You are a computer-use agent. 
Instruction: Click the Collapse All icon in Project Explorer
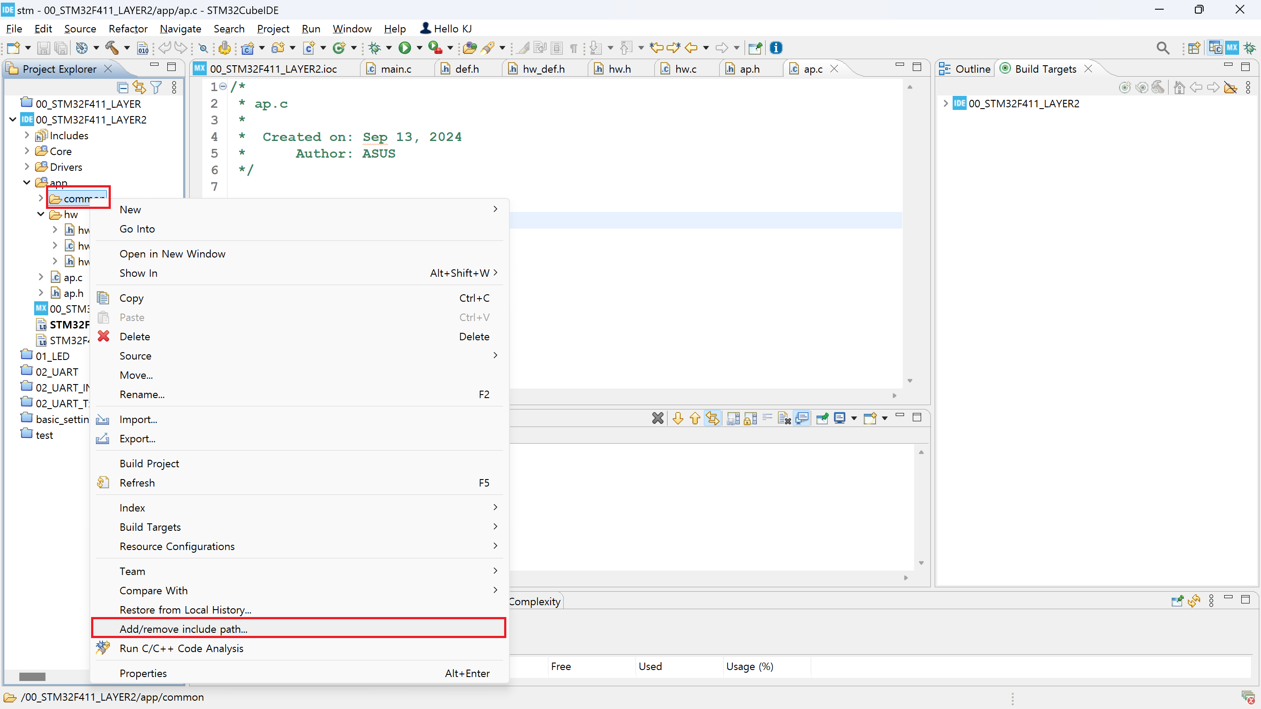click(123, 88)
